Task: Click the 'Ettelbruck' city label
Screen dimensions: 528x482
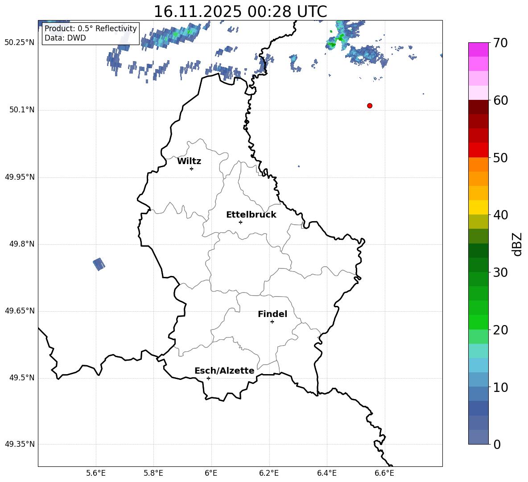Action: 251,215
